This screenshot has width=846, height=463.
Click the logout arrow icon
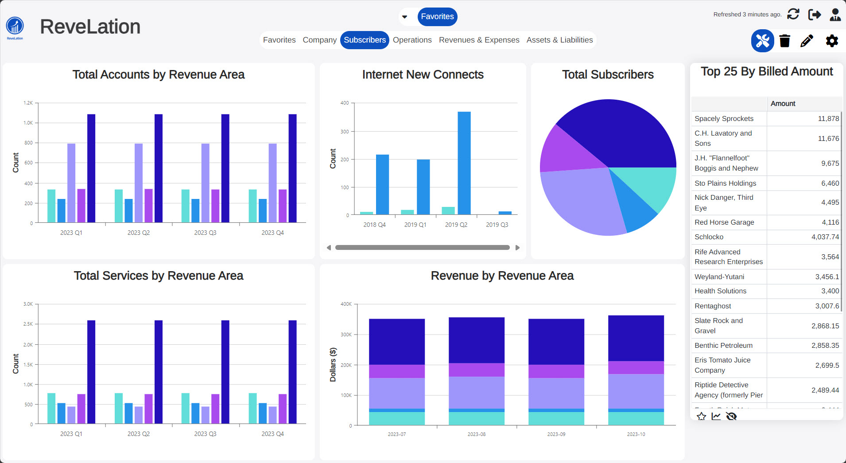814,15
